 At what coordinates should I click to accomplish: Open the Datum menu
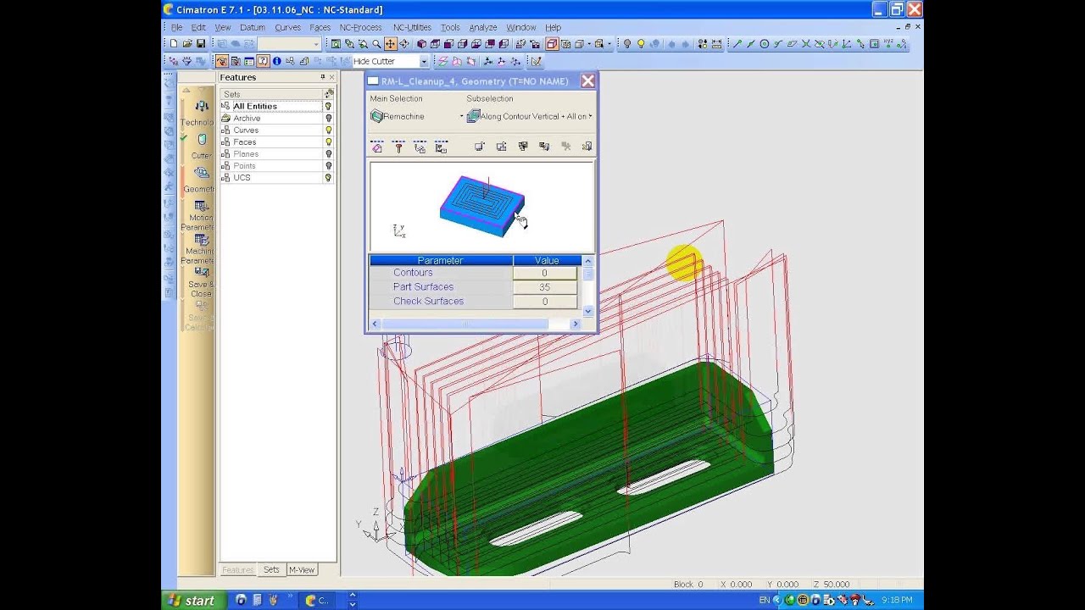pyautogui.click(x=252, y=27)
